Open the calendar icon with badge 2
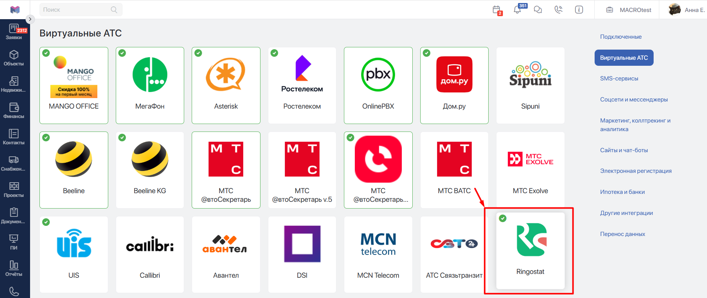This screenshot has height=298, width=707. tap(497, 10)
